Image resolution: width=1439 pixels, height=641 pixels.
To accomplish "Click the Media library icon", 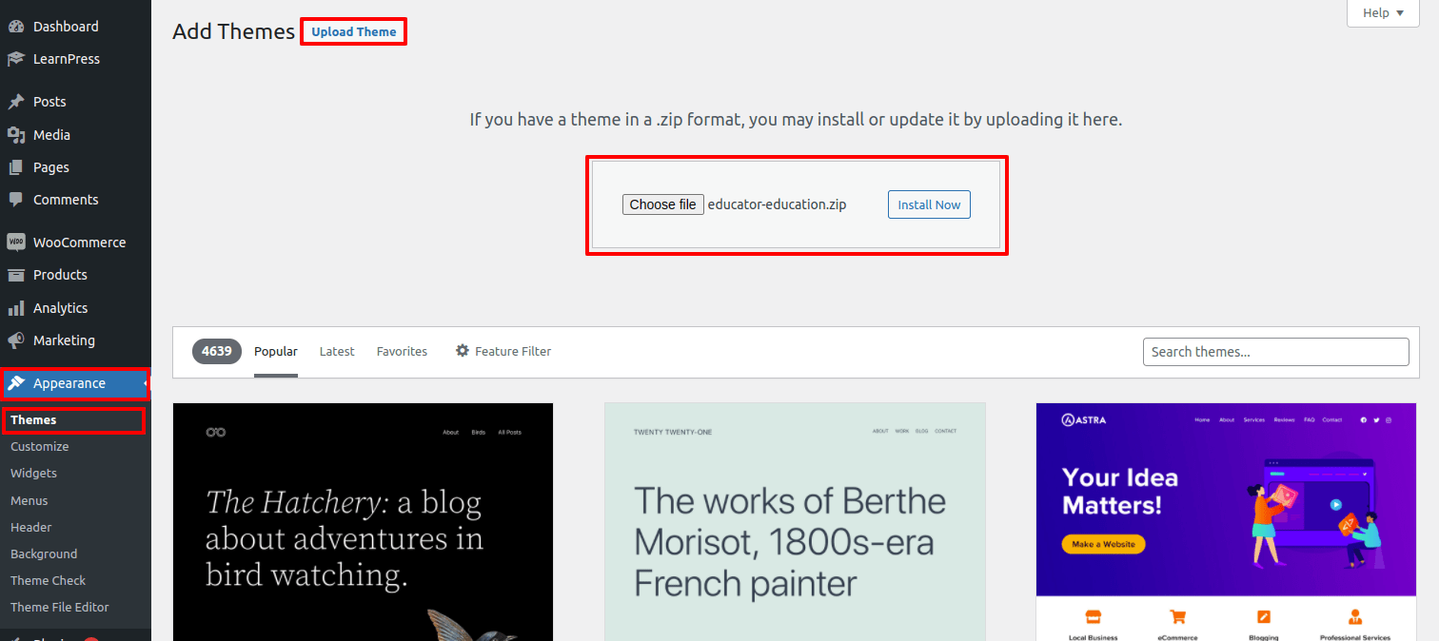I will coord(16,135).
